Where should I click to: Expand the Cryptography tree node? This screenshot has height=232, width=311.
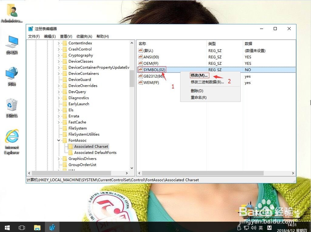coord(59,55)
